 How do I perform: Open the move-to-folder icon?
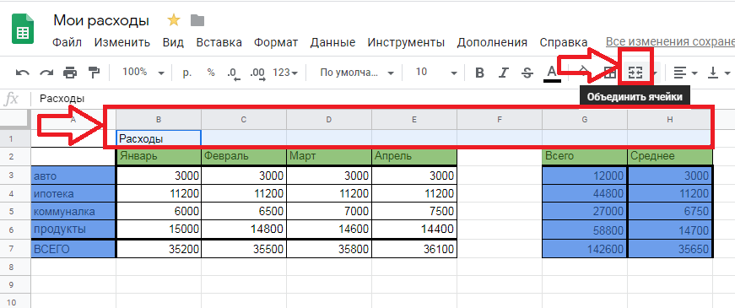pyautogui.click(x=197, y=20)
